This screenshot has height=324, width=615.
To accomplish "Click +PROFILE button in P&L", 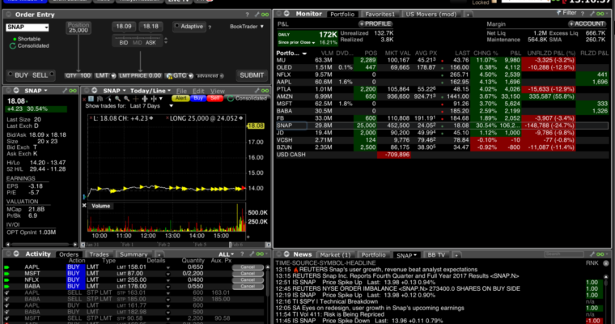I will click(x=375, y=24).
